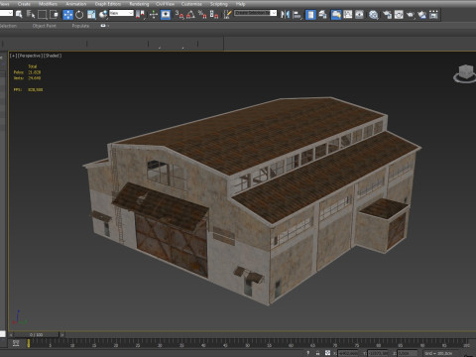The height and width of the screenshot is (357, 476).
Task: Open the Modifiers menu
Action: coord(49,4)
